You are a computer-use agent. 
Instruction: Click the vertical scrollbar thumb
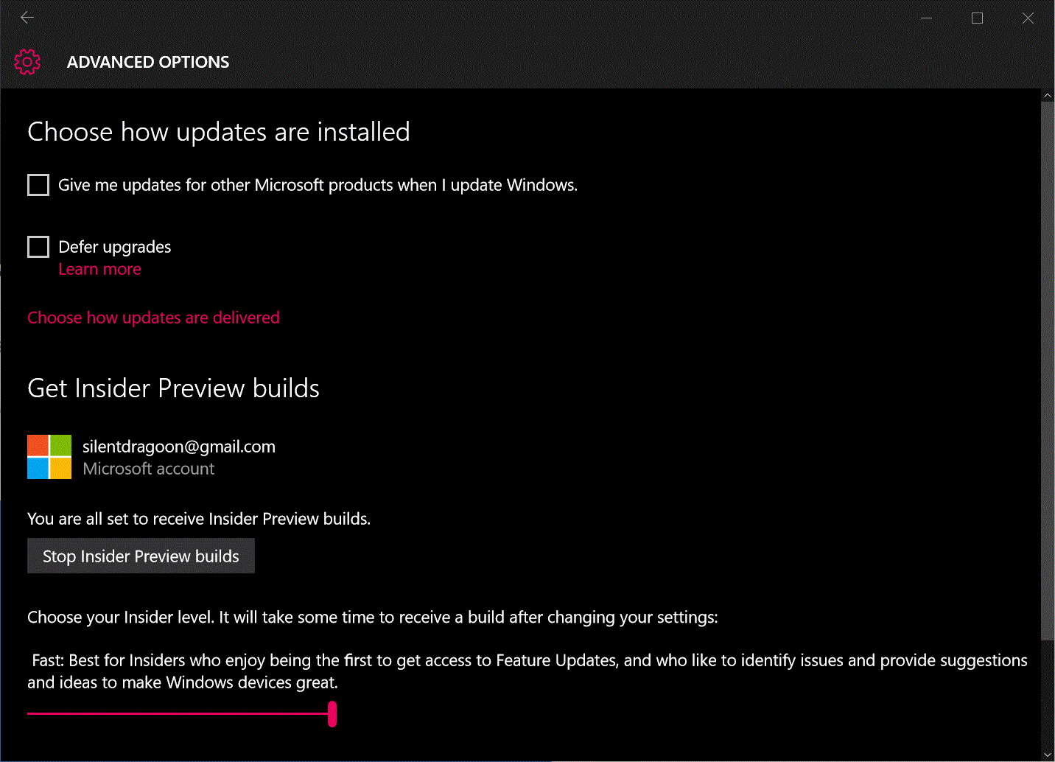point(1048,371)
